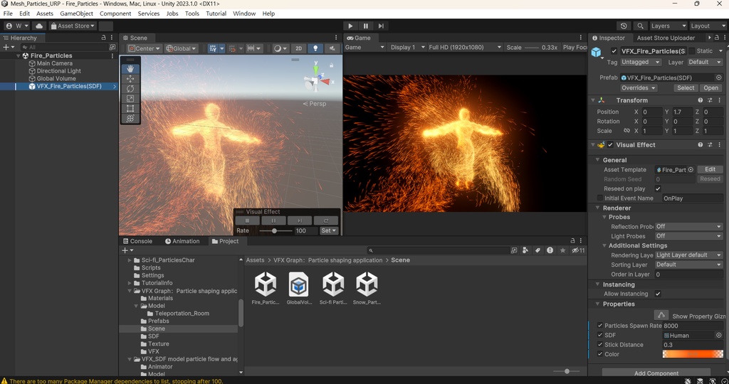Open the Tag Untagged dropdown
Image resolution: width=729 pixels, height=384 pixels.
(641, 62)
